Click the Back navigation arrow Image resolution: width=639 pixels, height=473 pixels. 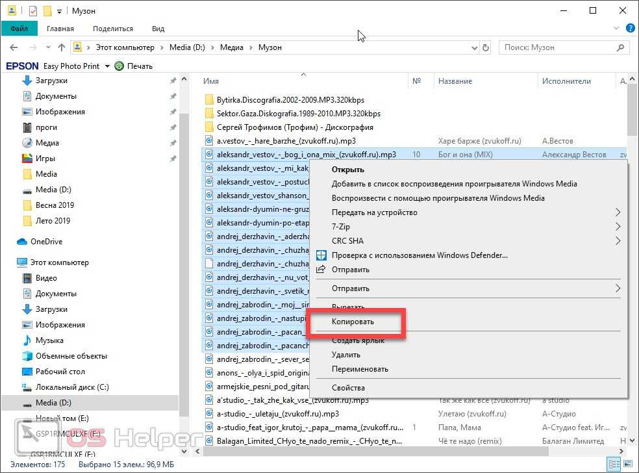click(x=14, y=47)
